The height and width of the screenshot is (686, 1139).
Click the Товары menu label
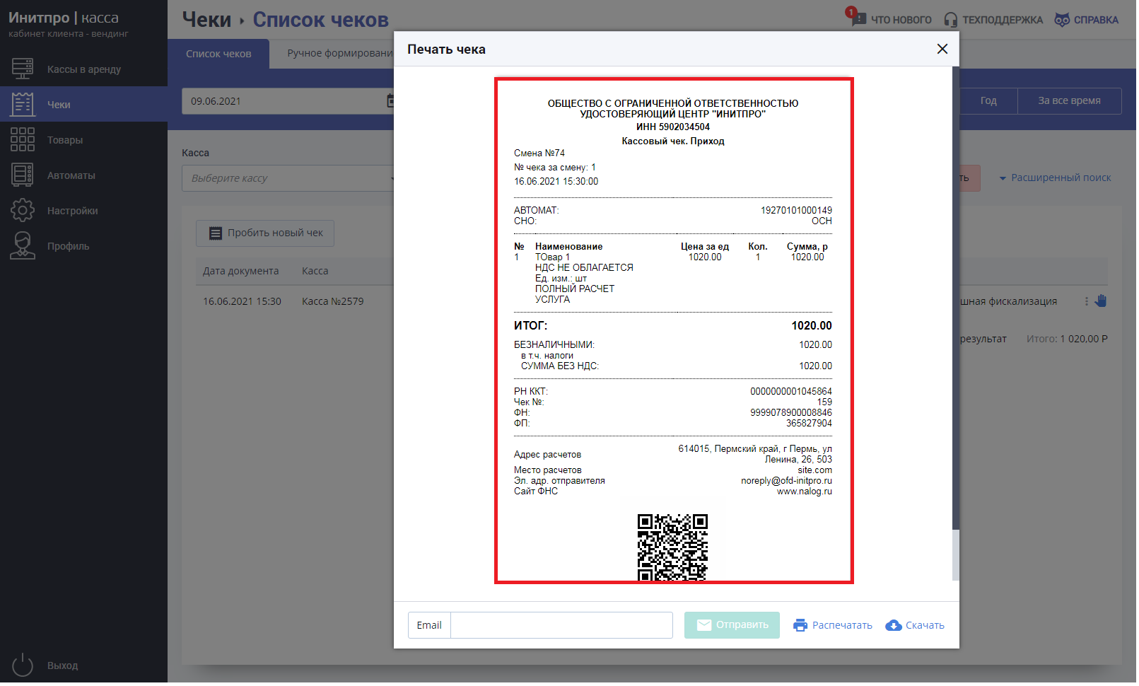pyautogui.click(x=65, y=140)
